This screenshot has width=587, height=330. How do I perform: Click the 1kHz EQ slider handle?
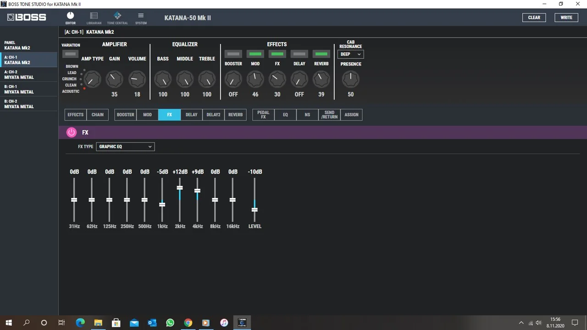coord(162,204)
